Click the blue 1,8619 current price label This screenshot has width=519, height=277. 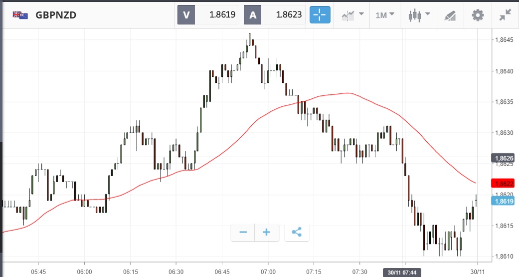click(505, 201)
